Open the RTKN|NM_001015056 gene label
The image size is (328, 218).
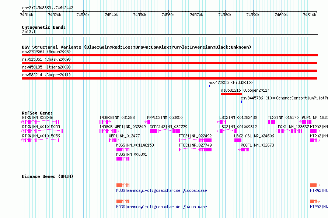[x=41, y=136]
